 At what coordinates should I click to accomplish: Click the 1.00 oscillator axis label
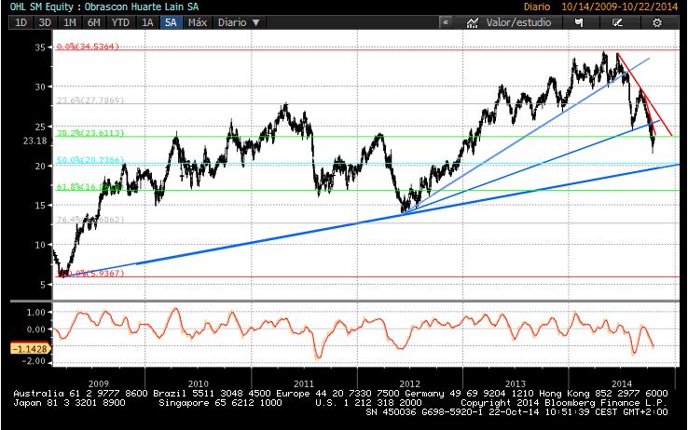(36, 312)
